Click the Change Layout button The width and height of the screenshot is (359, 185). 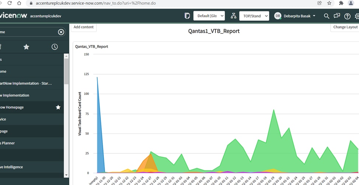(345, 27)
